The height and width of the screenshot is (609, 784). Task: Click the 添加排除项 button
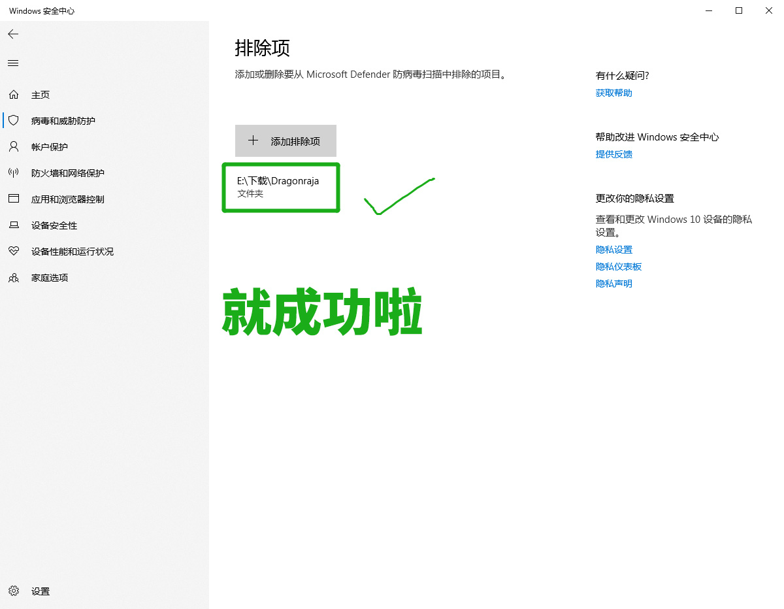(286, 140)
